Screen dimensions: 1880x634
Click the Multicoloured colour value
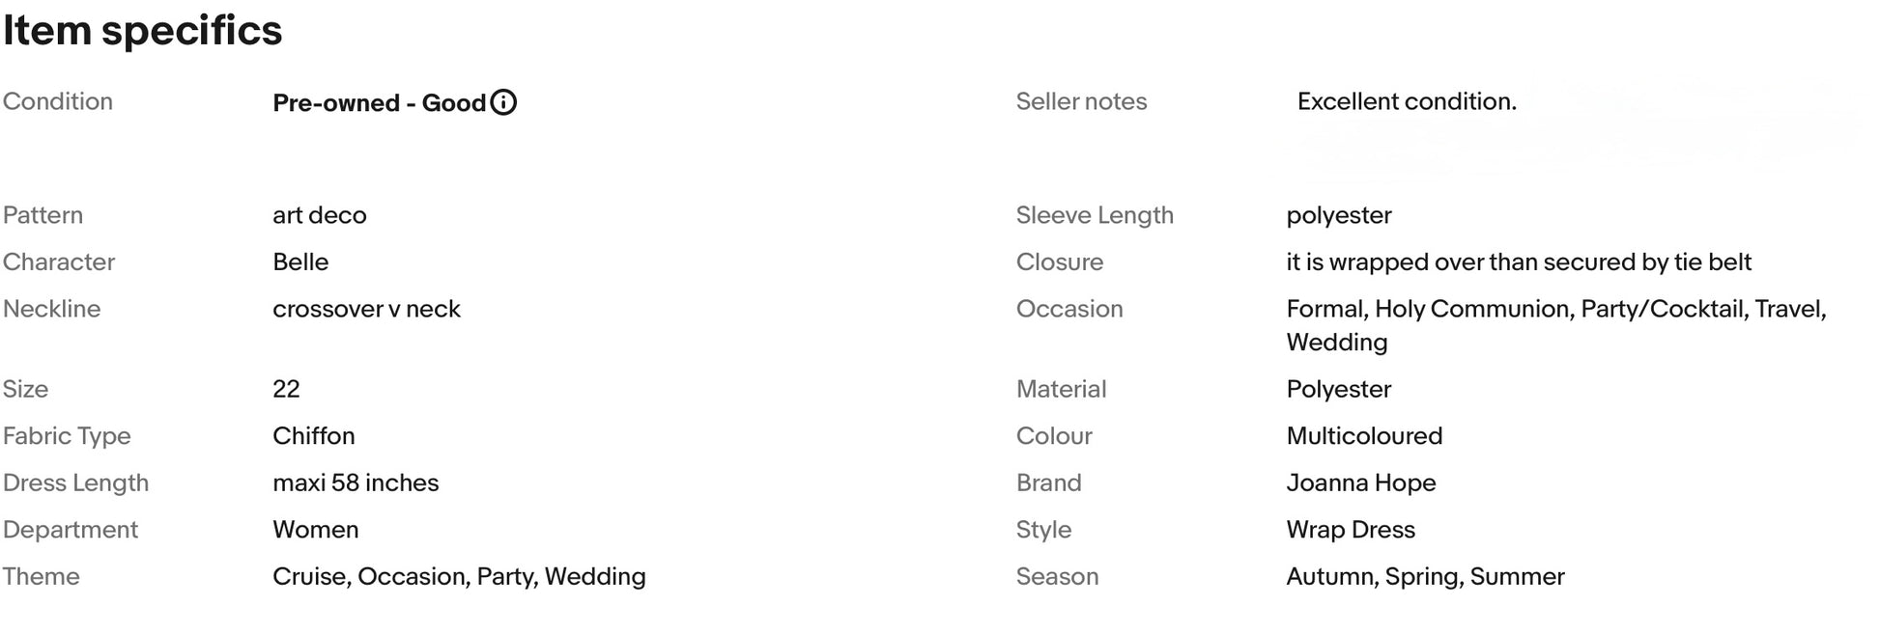1364,436
